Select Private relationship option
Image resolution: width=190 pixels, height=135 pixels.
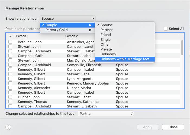tap(106, 49)
